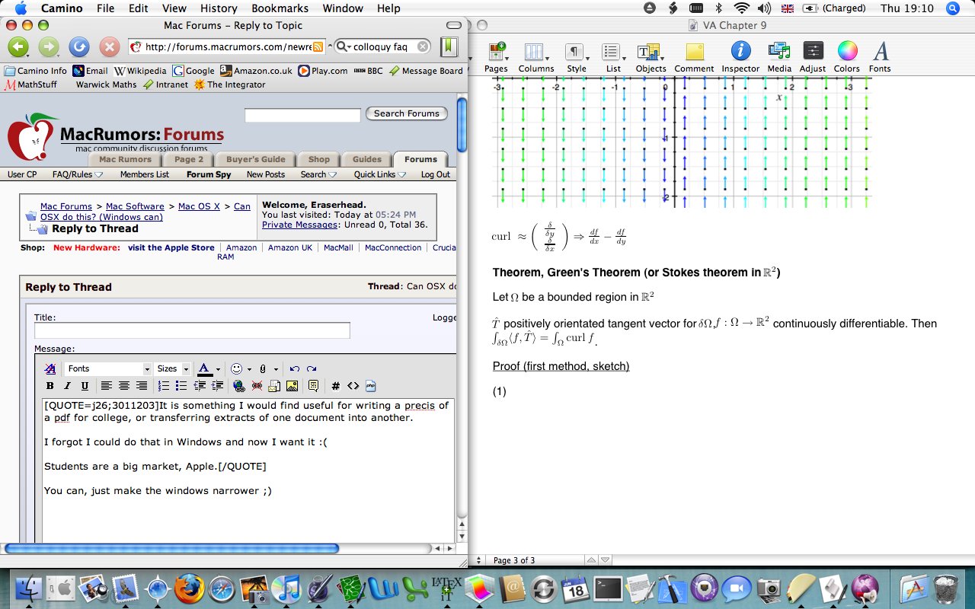
Task: Open the Fonts dropdown in editor
Action: pos(107,368)
